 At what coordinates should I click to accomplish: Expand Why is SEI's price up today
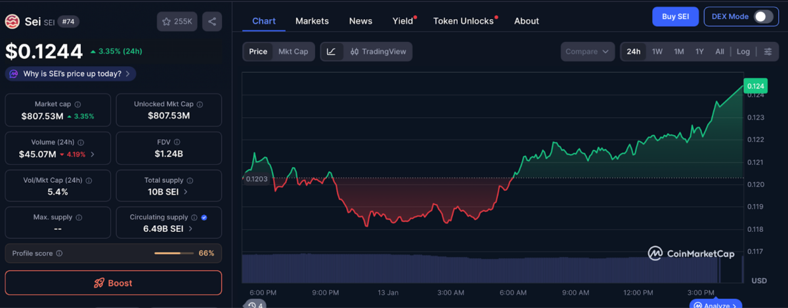(71, 73)
